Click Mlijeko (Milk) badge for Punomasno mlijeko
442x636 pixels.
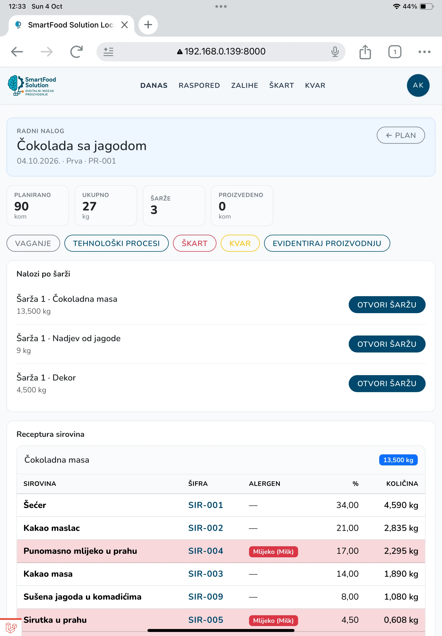273,552
